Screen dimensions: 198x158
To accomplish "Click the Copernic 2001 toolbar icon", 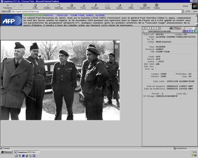I will tap(144, 6).
